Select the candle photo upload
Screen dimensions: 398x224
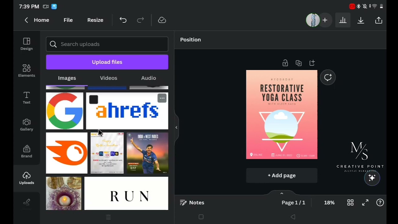click(x=64, y=193)
